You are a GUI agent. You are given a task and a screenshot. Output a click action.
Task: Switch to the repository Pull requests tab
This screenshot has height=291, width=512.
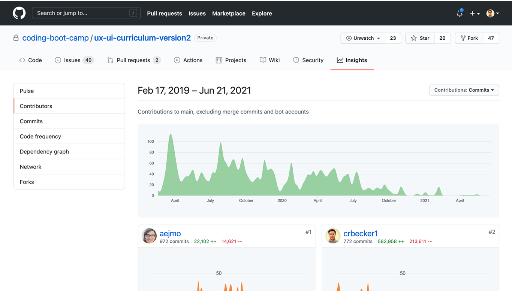(133, 60)
